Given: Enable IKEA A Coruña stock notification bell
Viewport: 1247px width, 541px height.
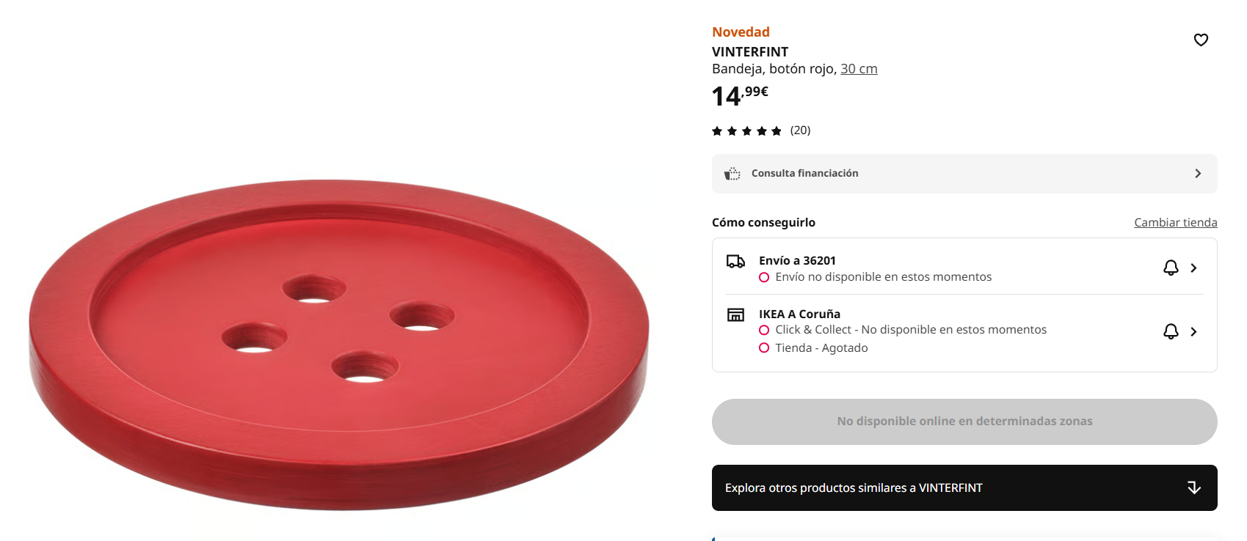Looking at the screenshot, I should point(1171,332).
